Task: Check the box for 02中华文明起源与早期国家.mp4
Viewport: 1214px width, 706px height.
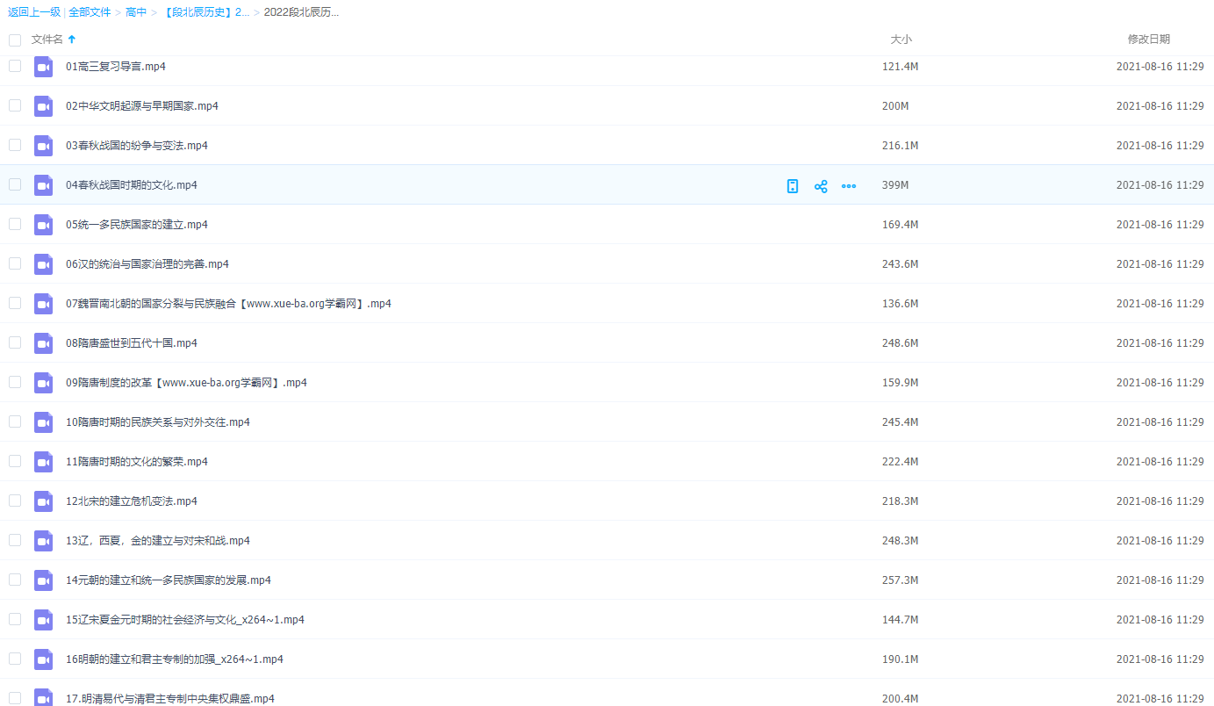Action: (x=15, y=105)
